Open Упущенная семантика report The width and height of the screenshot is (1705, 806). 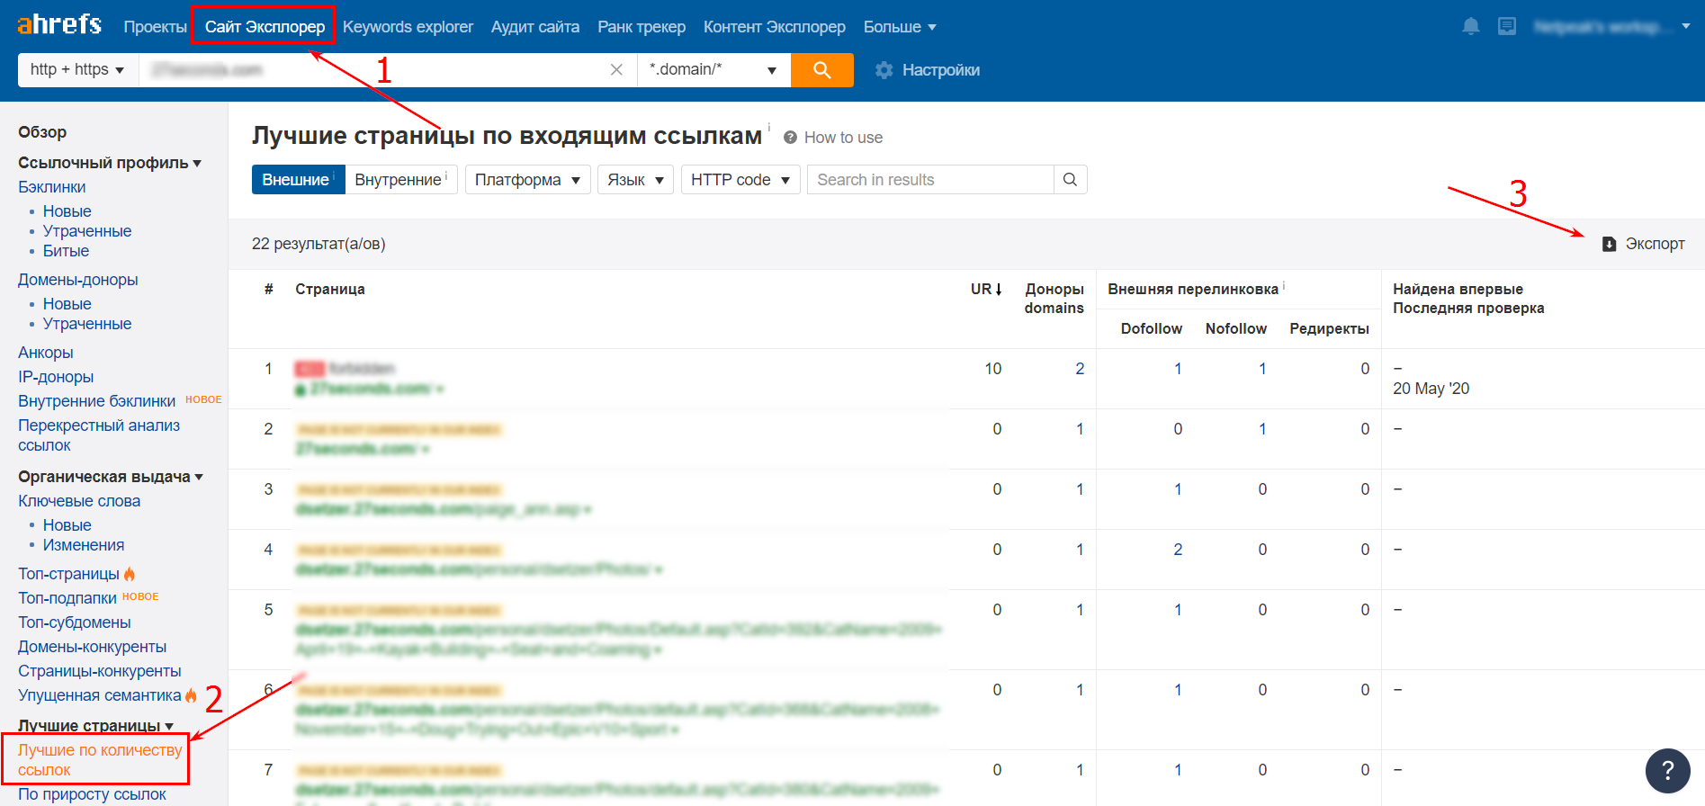point(100,695)
